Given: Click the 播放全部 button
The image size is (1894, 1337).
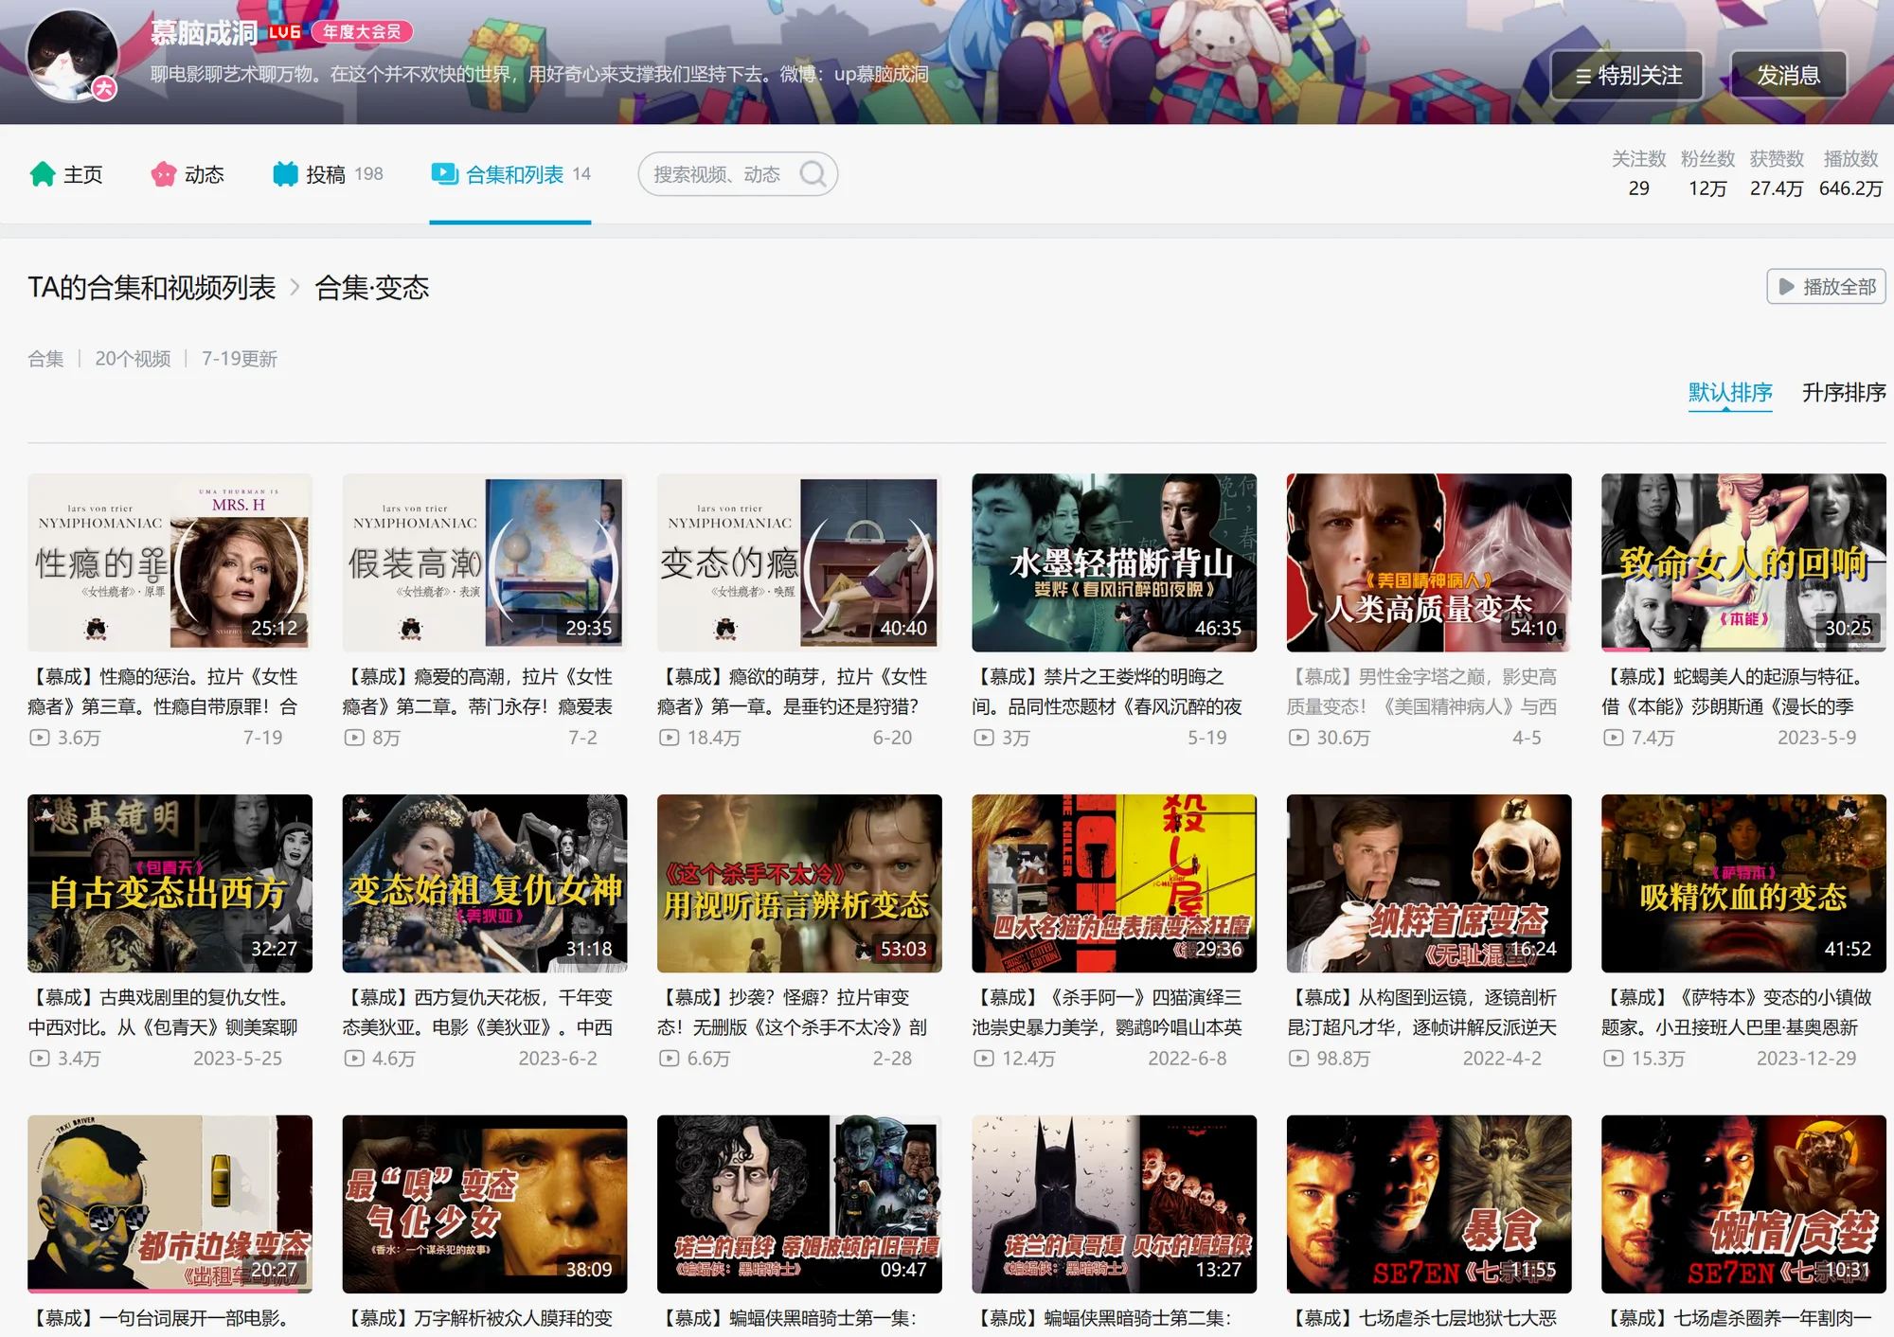Looking at the screenshot, I should [x=1826, y=287].
